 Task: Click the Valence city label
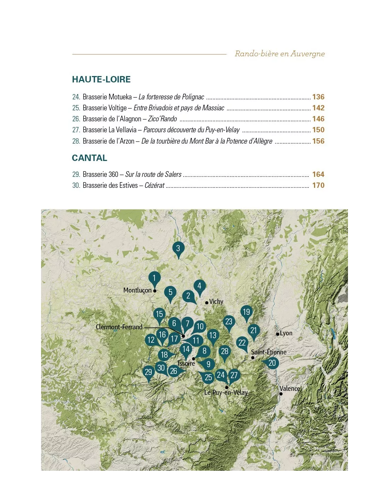(290, 388)
